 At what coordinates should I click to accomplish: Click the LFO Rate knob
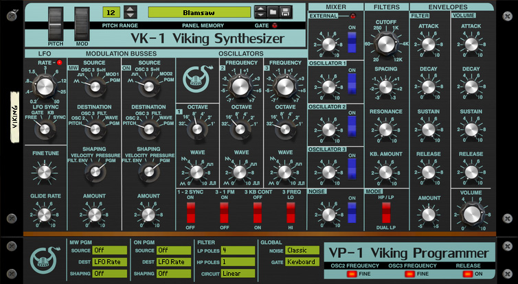[45, 86]
